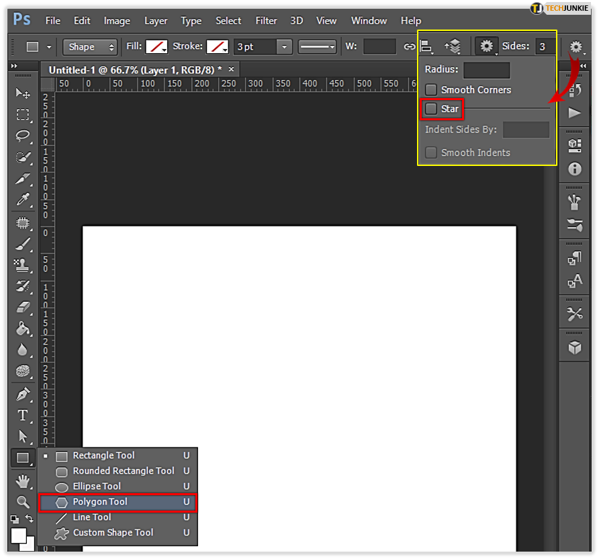Screen dimensions: 599x559
Task: Select the Hand tool
Action: [x=23, y=481]
